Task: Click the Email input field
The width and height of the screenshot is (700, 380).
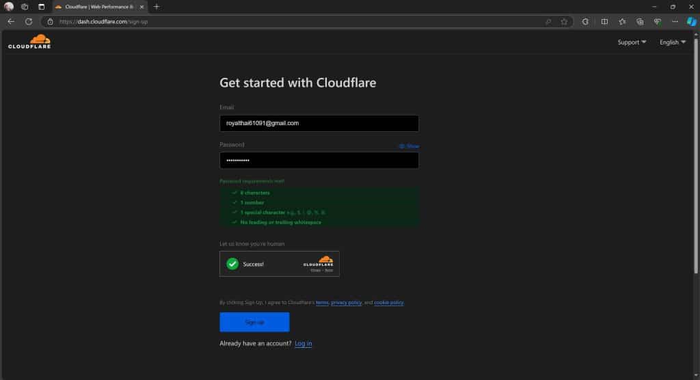Action: tap(319, 123)
